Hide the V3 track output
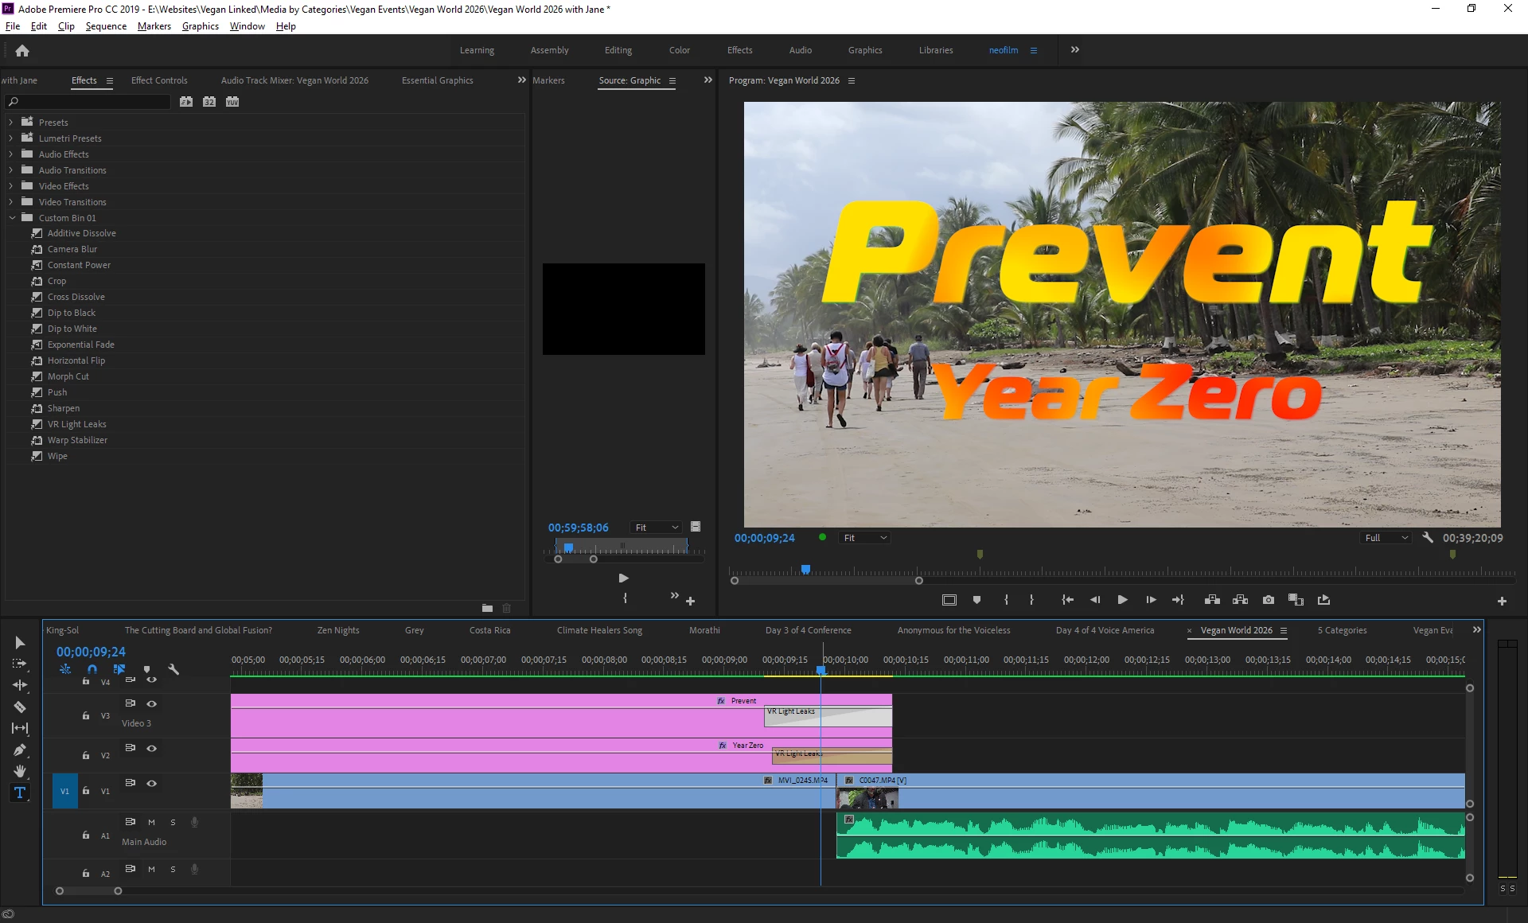Viewport: 1528px width, 923px height. pyautogui.click(x=151, y=703)
